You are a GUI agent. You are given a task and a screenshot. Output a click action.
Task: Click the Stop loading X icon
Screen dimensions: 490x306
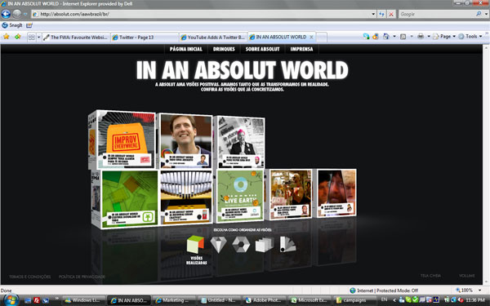[391, 14]
